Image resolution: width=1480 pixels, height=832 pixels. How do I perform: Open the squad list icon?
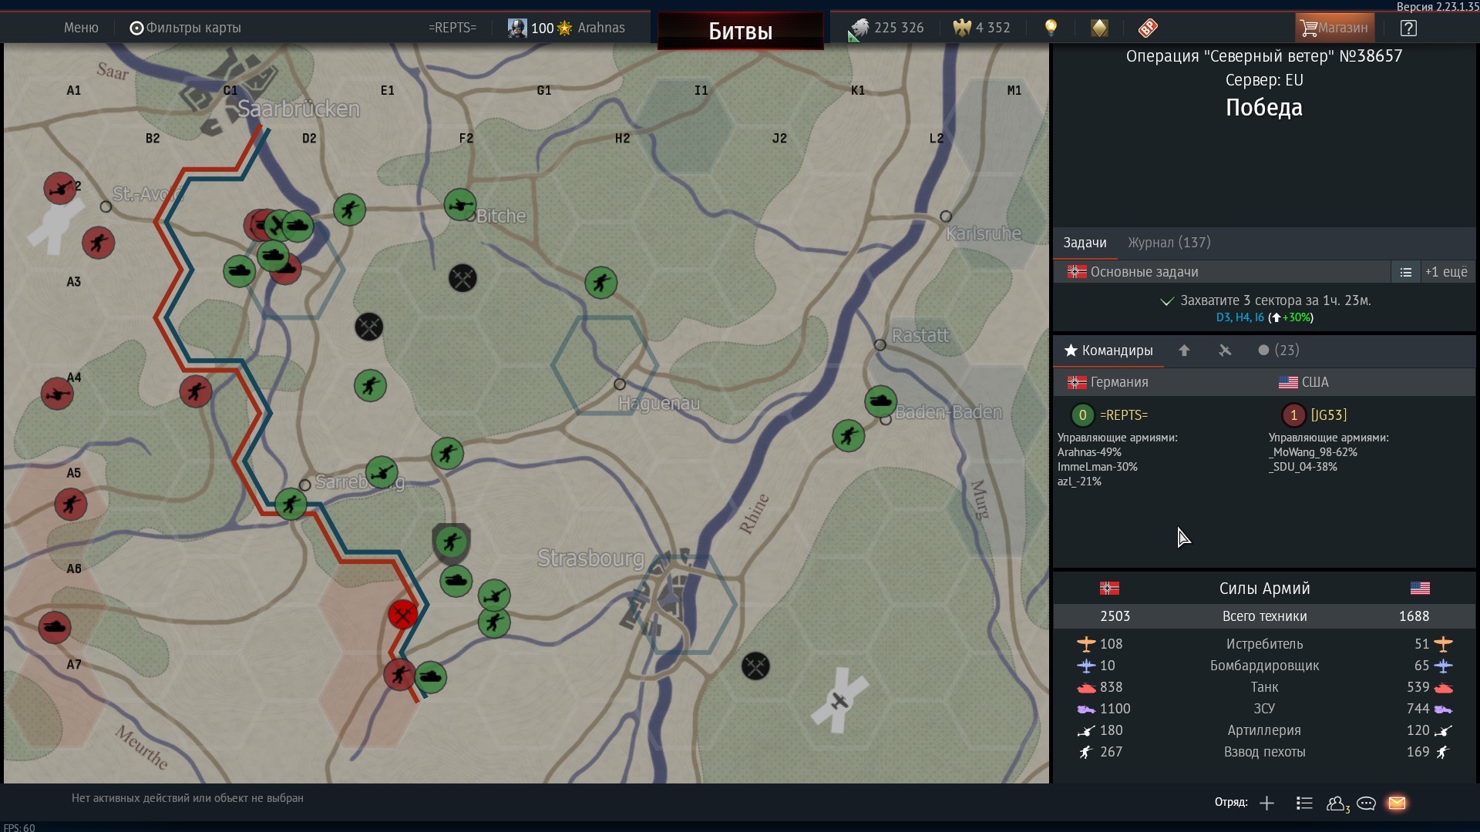click(1304, 803)
